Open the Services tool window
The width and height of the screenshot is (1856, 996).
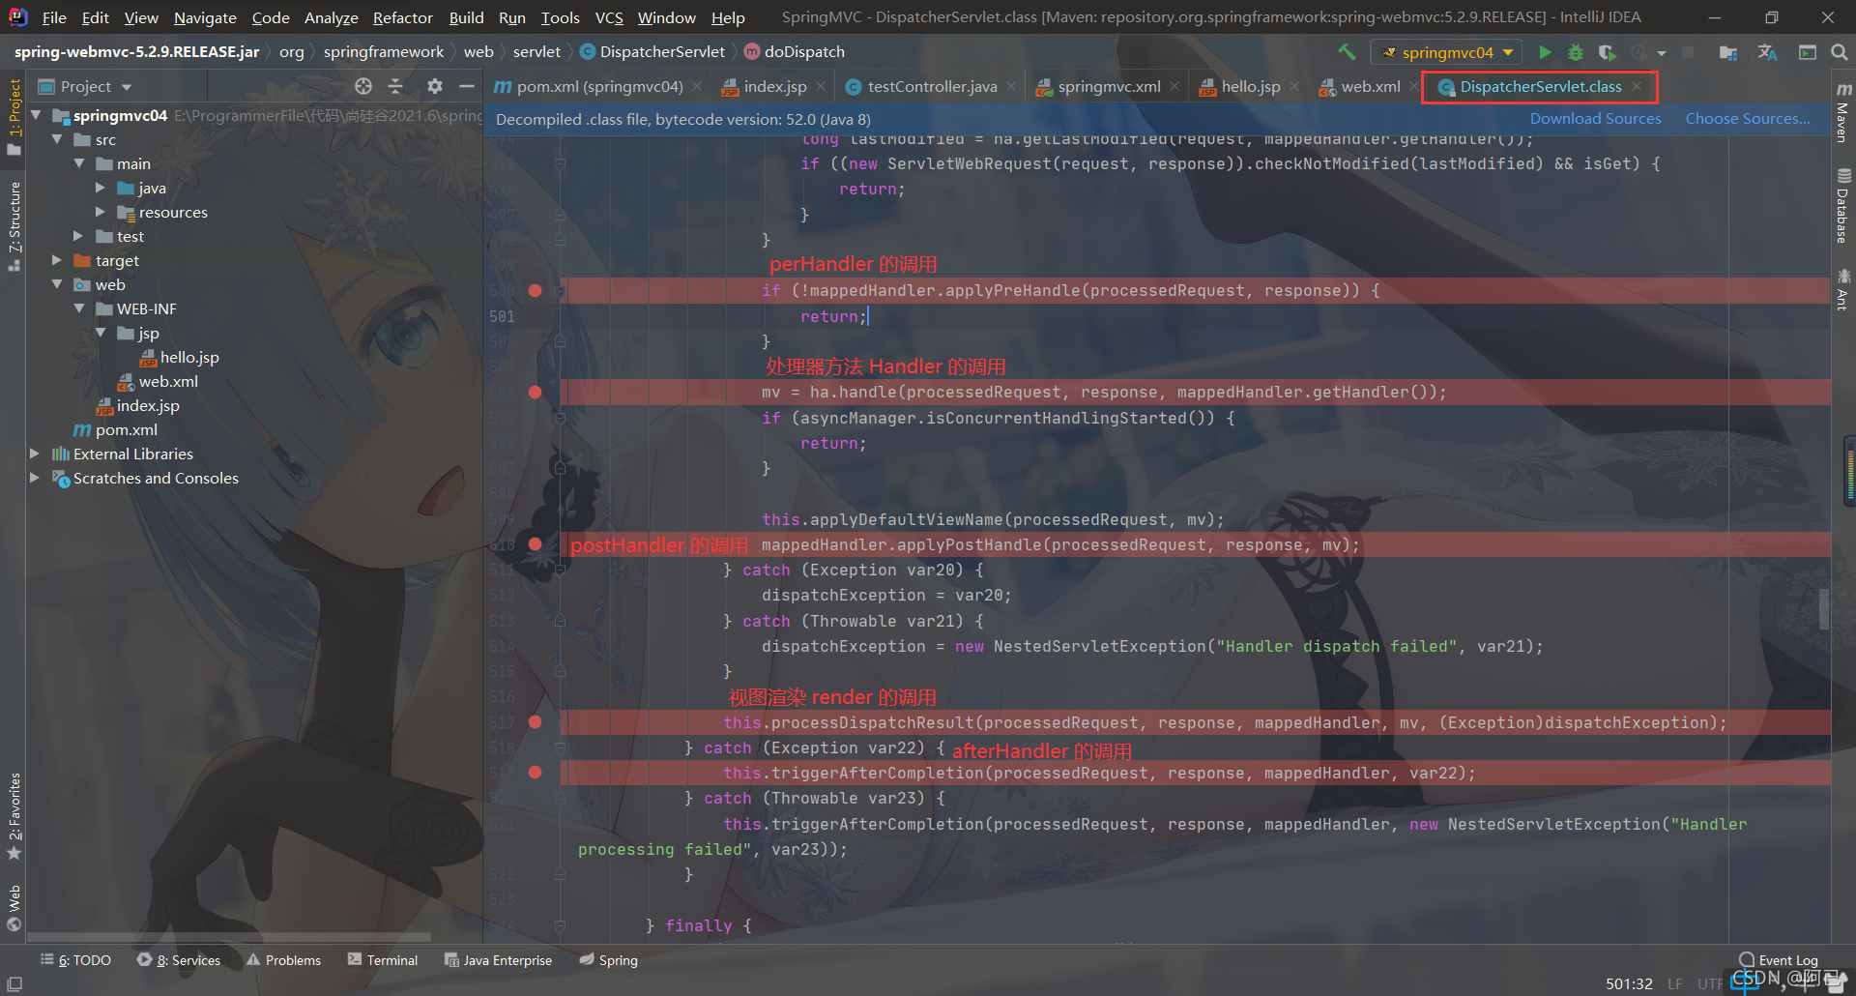point(179,960)
